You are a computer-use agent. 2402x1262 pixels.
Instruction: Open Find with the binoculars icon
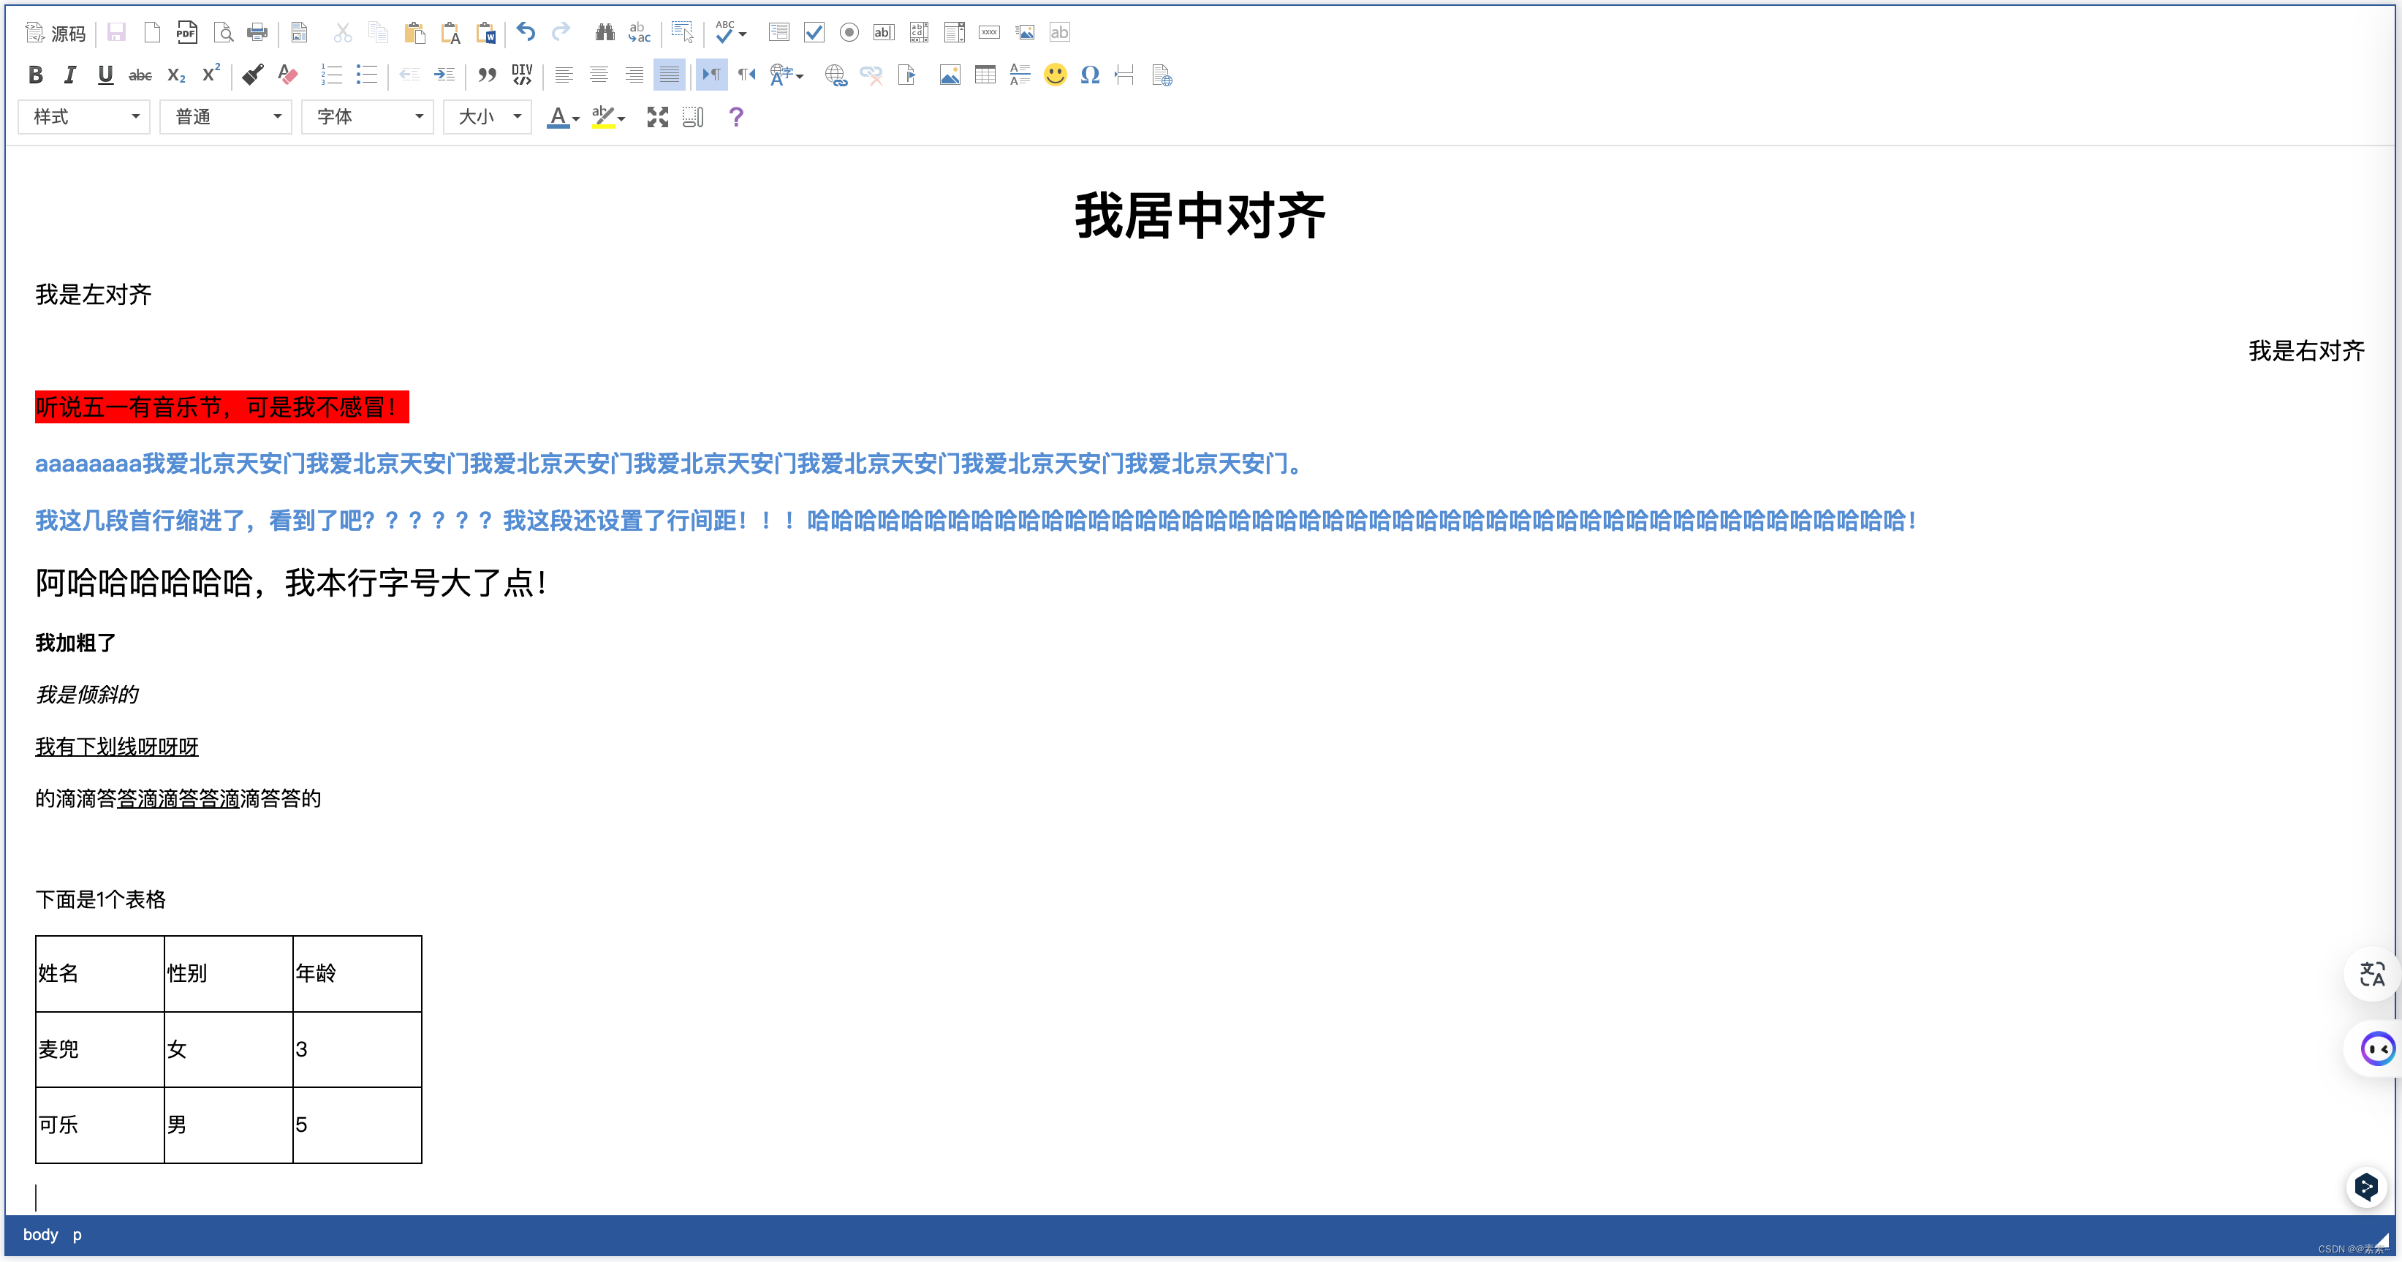tap(605, 33)
